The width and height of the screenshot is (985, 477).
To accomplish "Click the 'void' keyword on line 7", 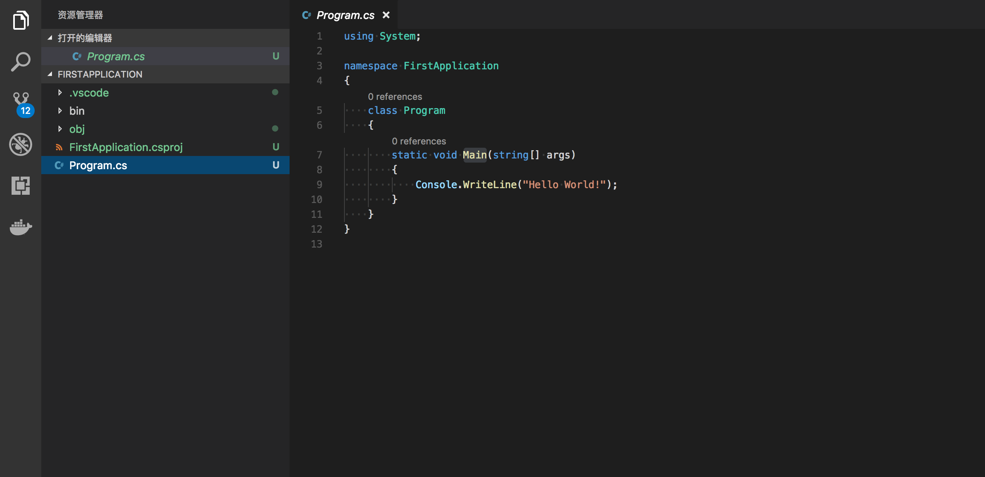I will [x=445, y=155].
